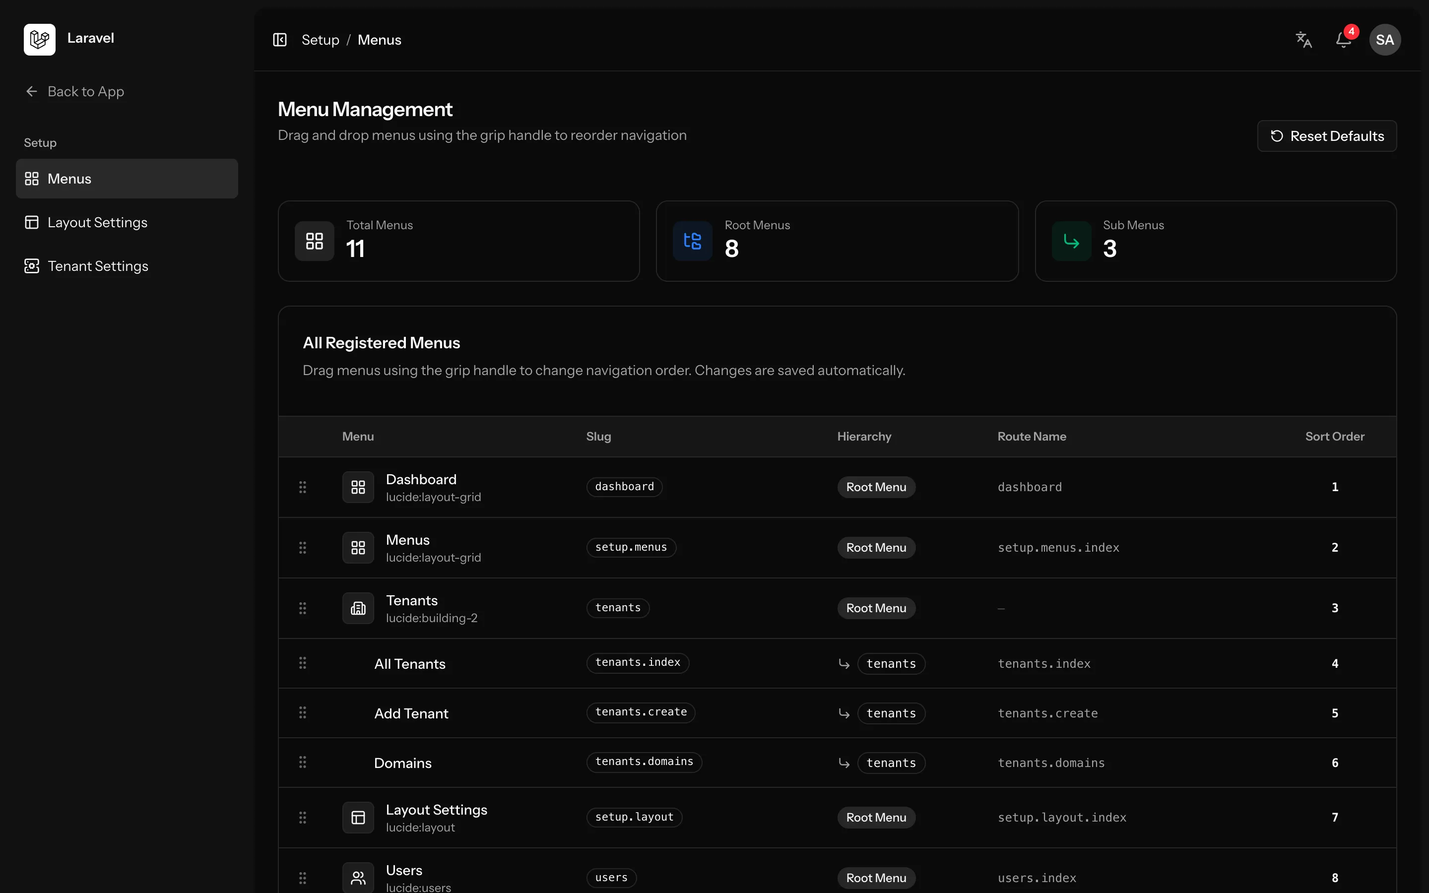Grab the Layout Settings row grip handle
Viewport: 1429px width, 893px height.
click(x=303, y=818)
